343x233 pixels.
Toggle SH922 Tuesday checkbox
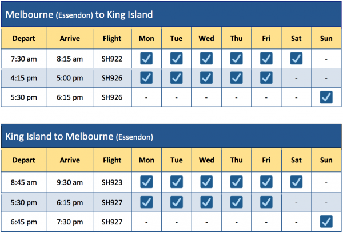pos(176,58)
